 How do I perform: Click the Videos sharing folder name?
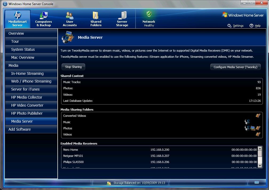click(68, 134)
